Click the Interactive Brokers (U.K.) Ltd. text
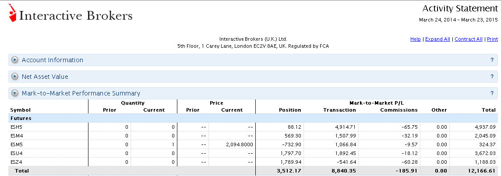501x176 pixels. (253, 39)
